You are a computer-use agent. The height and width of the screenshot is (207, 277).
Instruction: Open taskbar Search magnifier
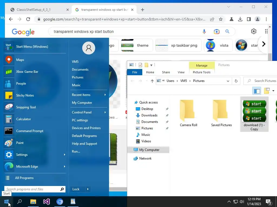click(19, 202)
